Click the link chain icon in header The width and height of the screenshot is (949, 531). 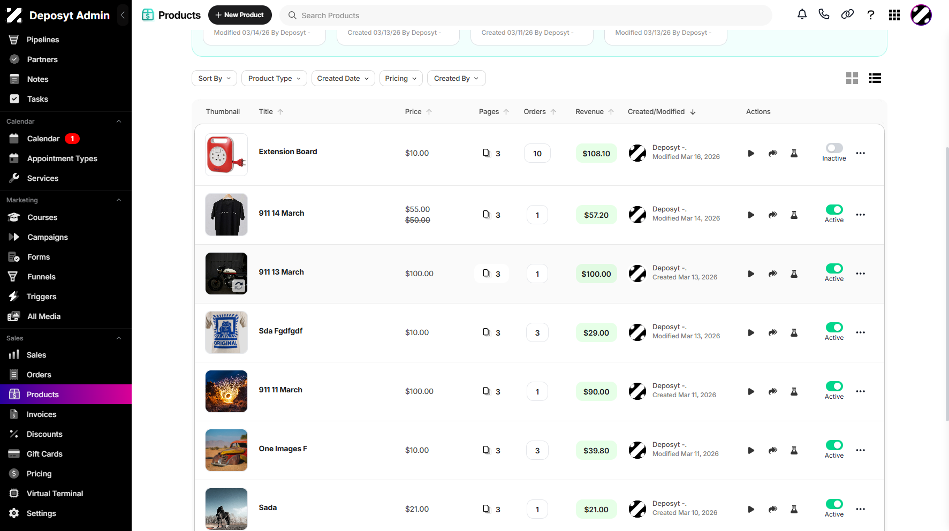click(847, 14)
